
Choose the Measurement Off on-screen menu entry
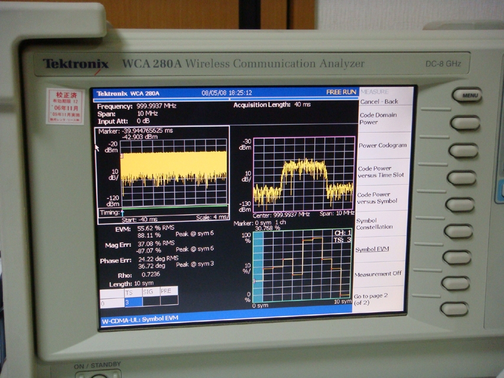coord(378,274)
